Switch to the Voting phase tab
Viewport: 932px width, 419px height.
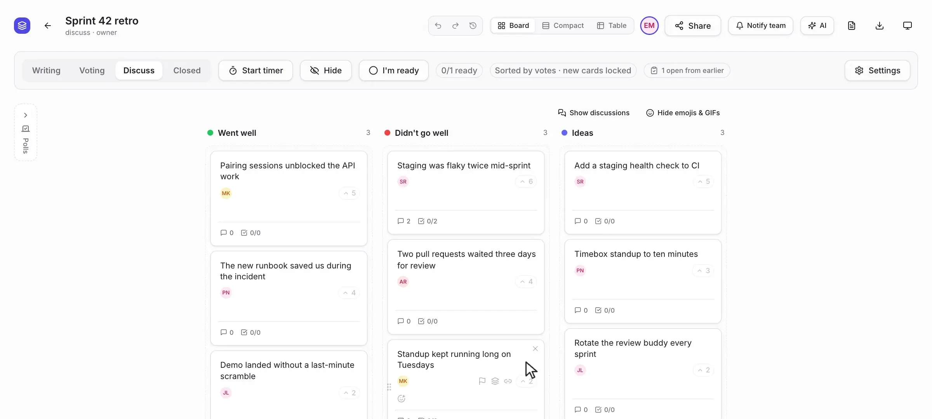pos(92,71)
